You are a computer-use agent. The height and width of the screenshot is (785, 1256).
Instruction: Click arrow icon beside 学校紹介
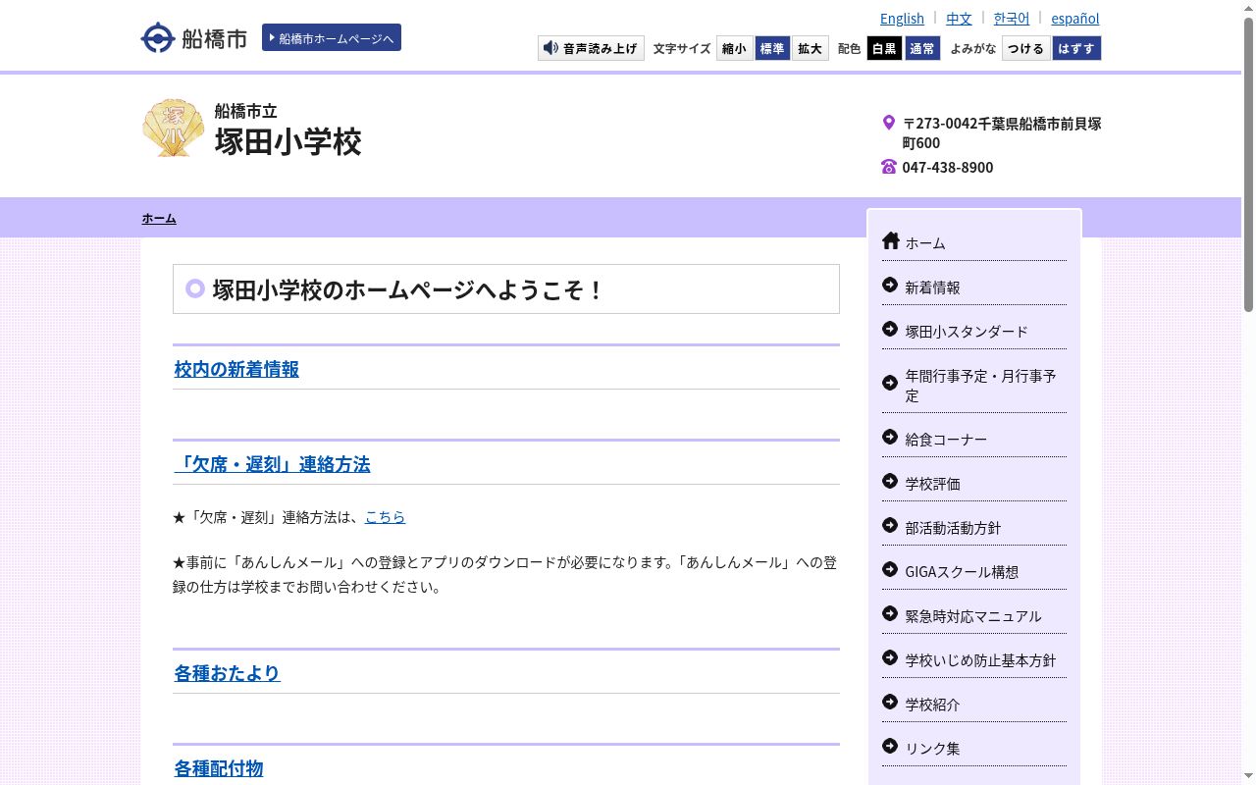click(x=890, y=702)
